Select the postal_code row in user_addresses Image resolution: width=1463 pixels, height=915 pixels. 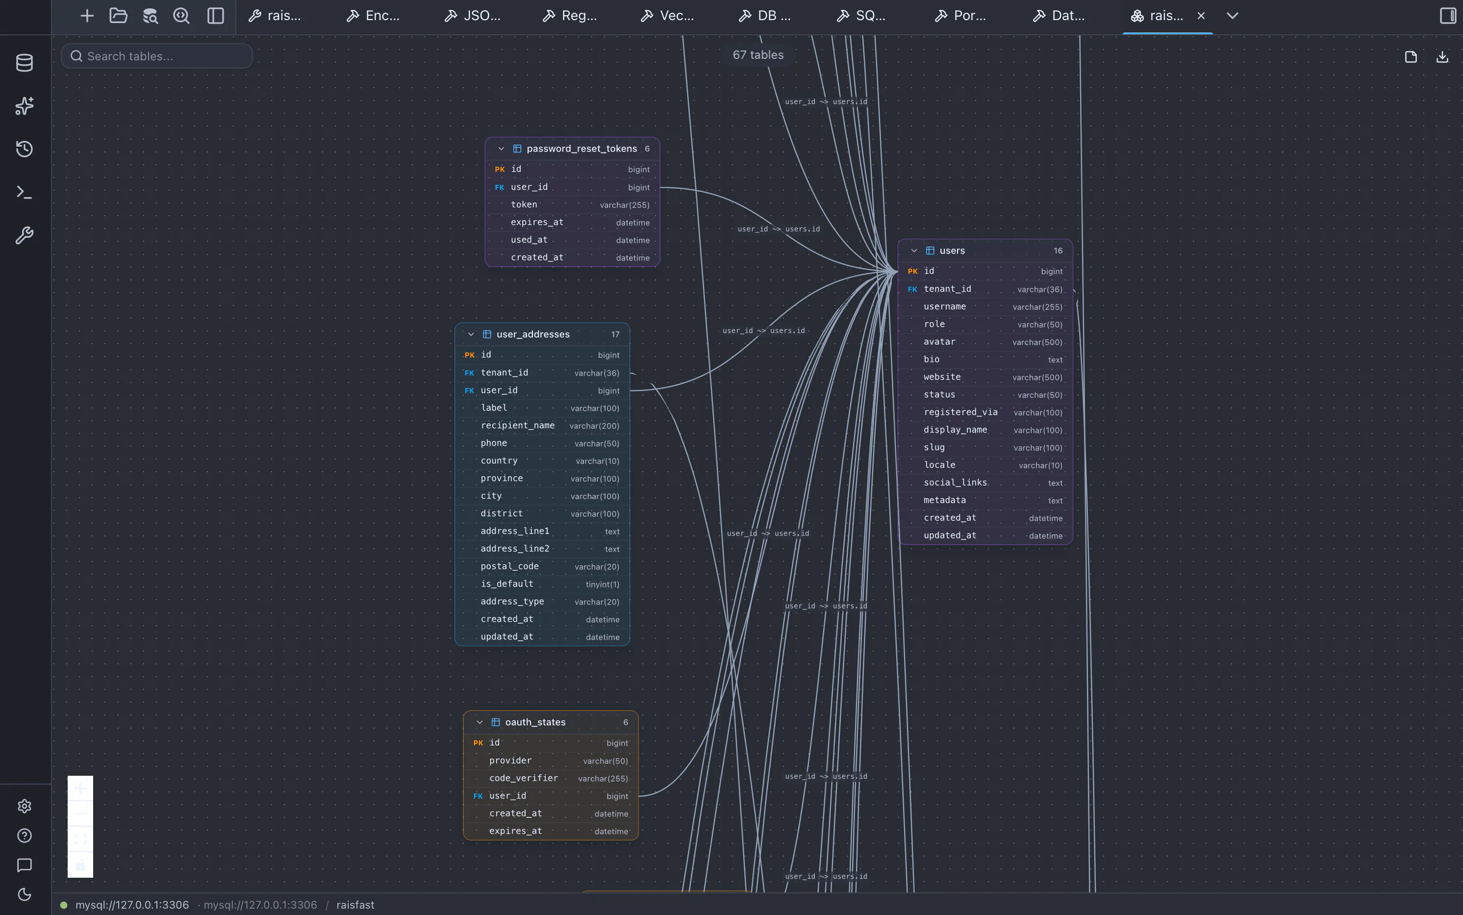[542, 566]
